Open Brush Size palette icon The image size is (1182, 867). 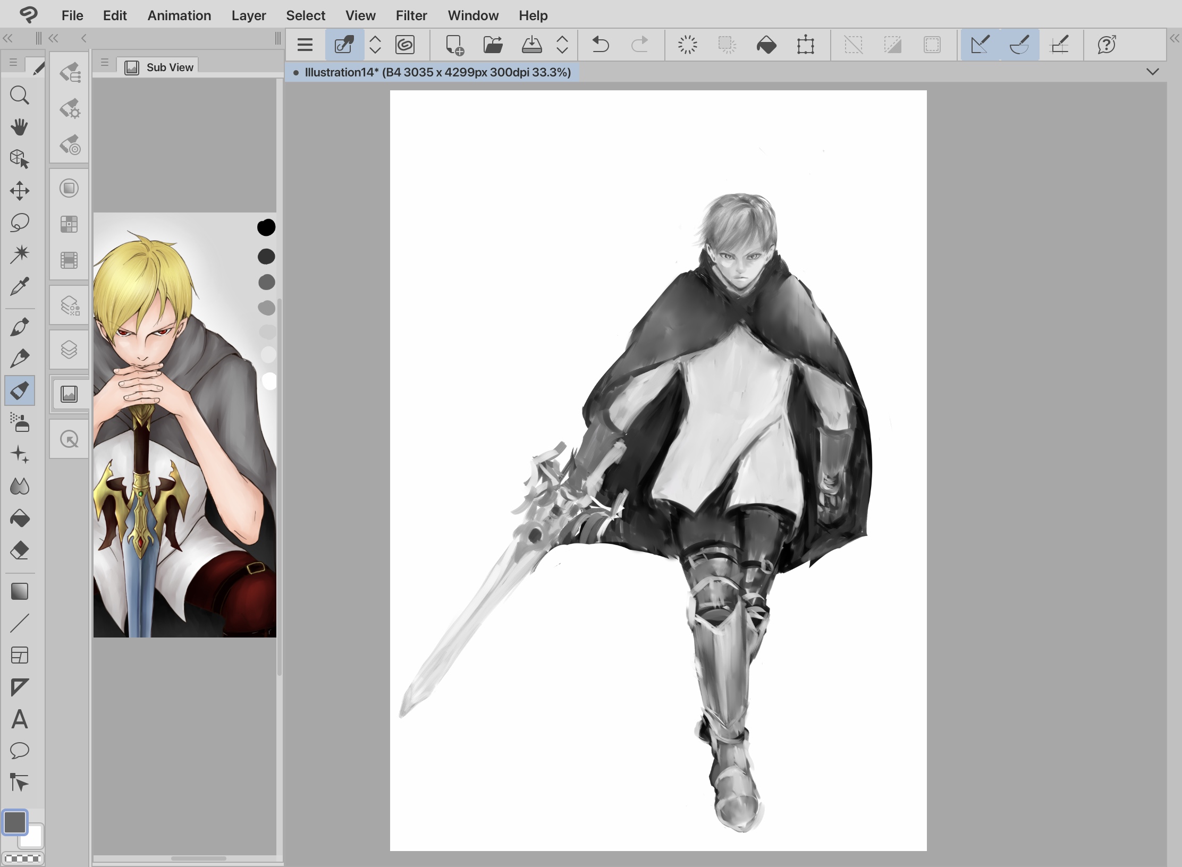click(70, 145)
